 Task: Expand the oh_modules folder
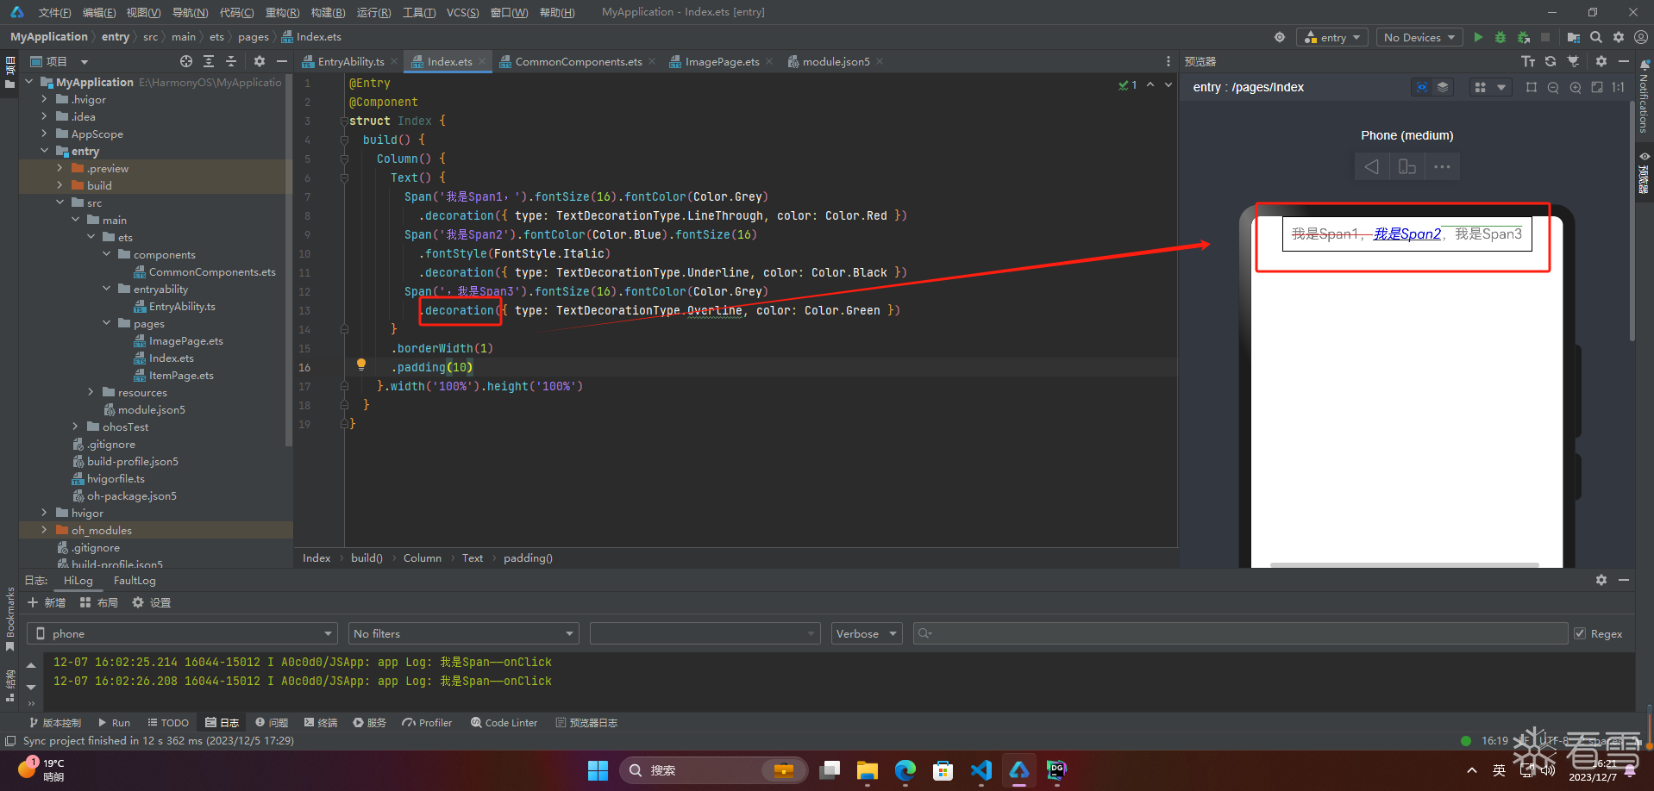(x=45, y=530)
